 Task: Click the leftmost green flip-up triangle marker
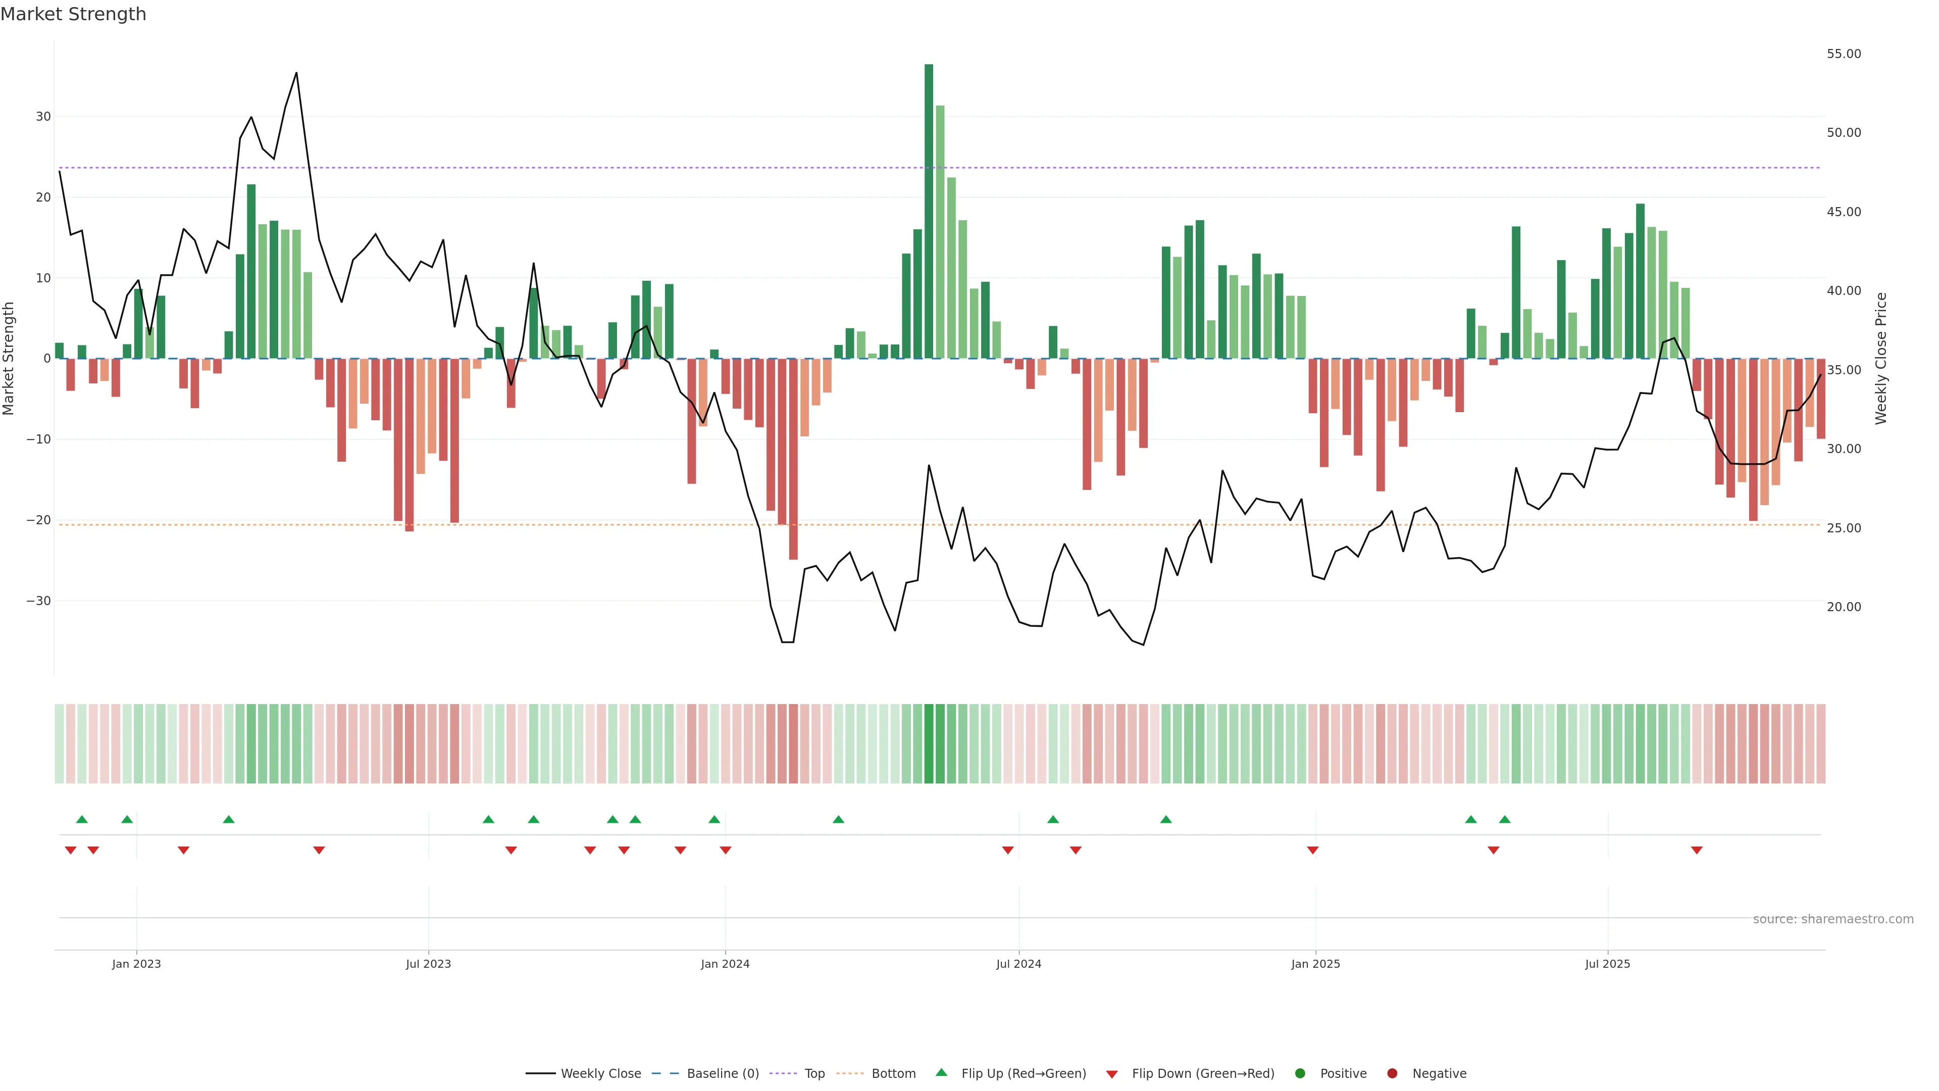coord(82,819)
